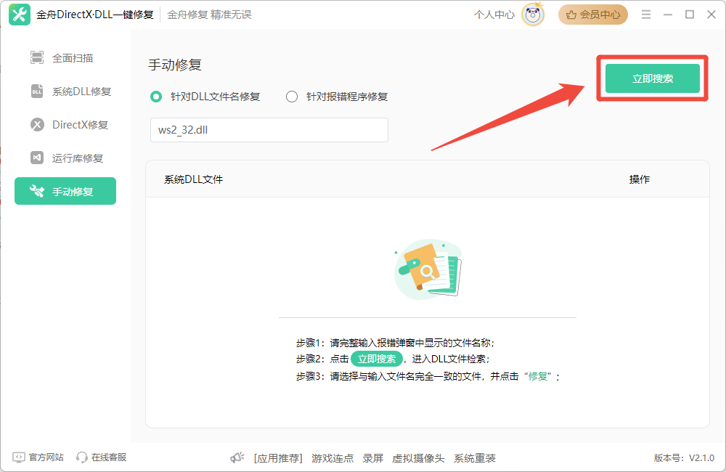Click the 立即搜索 search button

click(x=653, y=78)
